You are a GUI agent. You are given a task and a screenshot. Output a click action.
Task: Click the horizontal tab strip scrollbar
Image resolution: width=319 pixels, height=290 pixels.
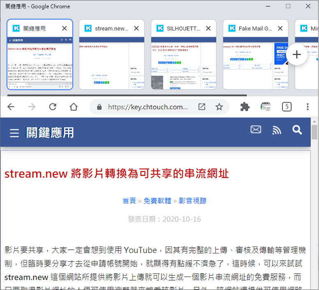click(127, 95)
